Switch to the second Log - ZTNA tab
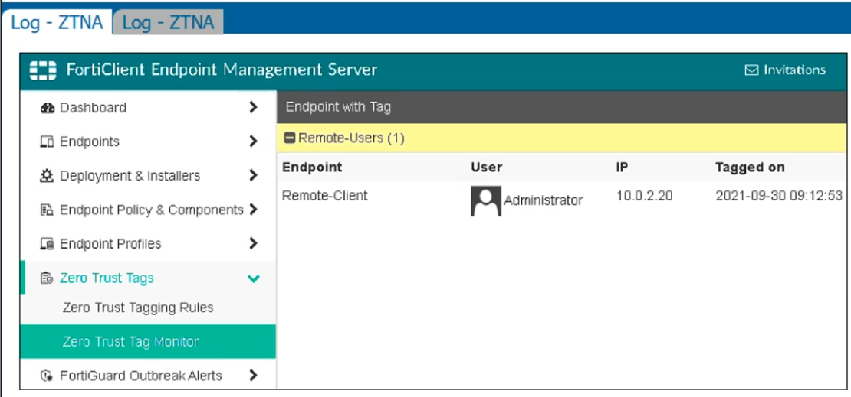851x397 pixels. click(168, 22)
